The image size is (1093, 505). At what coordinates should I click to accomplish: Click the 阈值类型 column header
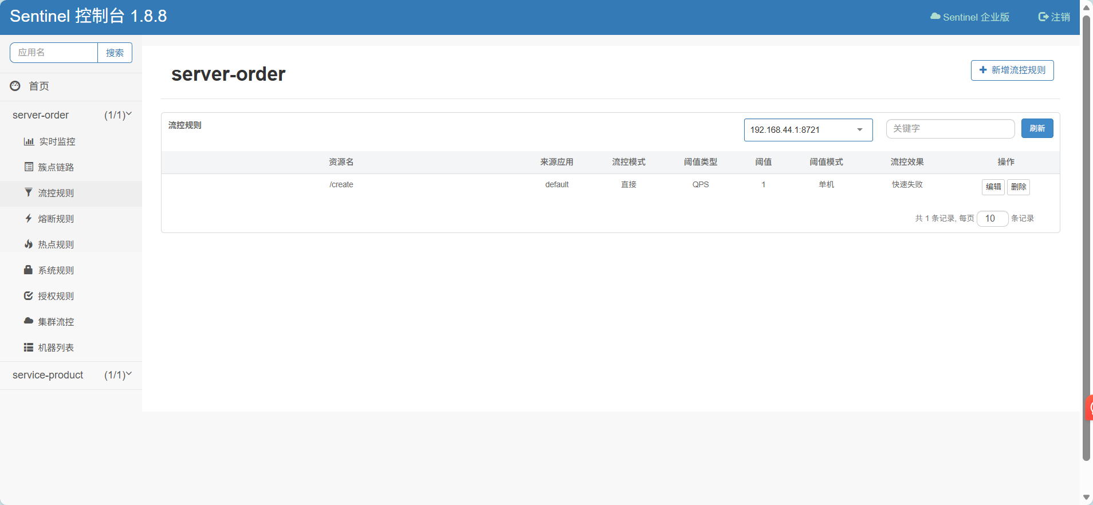point(701,162)
